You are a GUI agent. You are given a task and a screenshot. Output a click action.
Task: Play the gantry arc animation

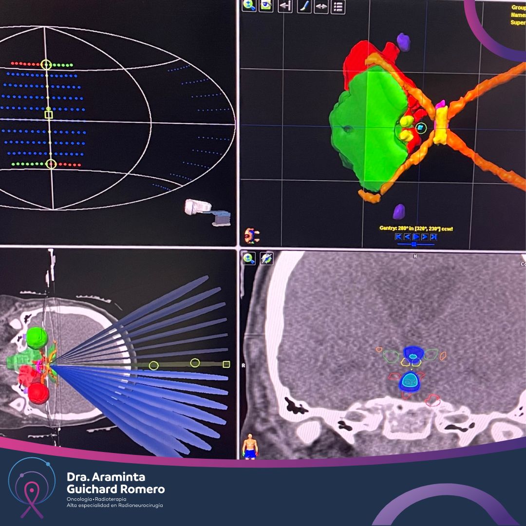416,237
